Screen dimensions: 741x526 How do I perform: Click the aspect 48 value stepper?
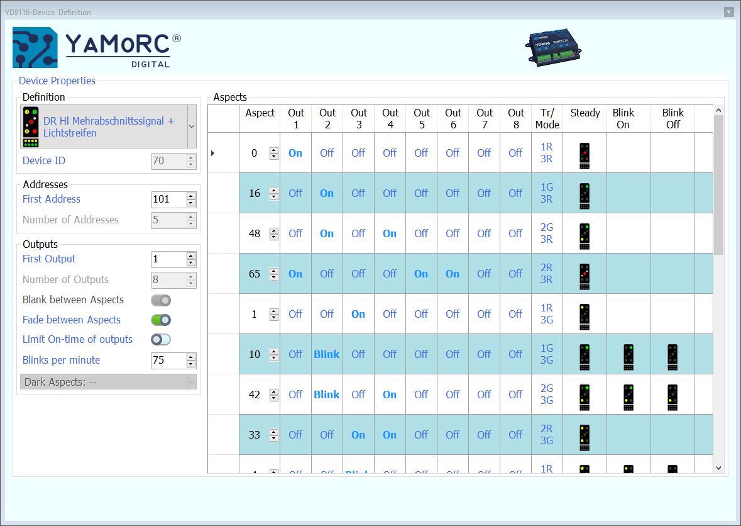click(x=273, y=233)
